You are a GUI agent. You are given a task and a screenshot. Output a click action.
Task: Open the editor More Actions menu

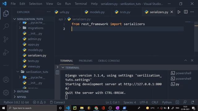point(192,12)
